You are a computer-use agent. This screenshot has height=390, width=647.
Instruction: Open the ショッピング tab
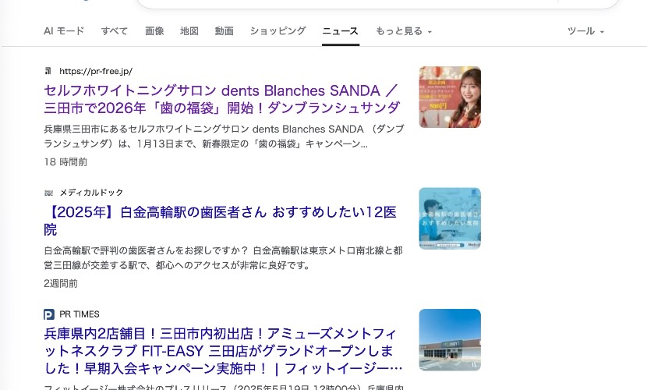[x=278, y=31]
